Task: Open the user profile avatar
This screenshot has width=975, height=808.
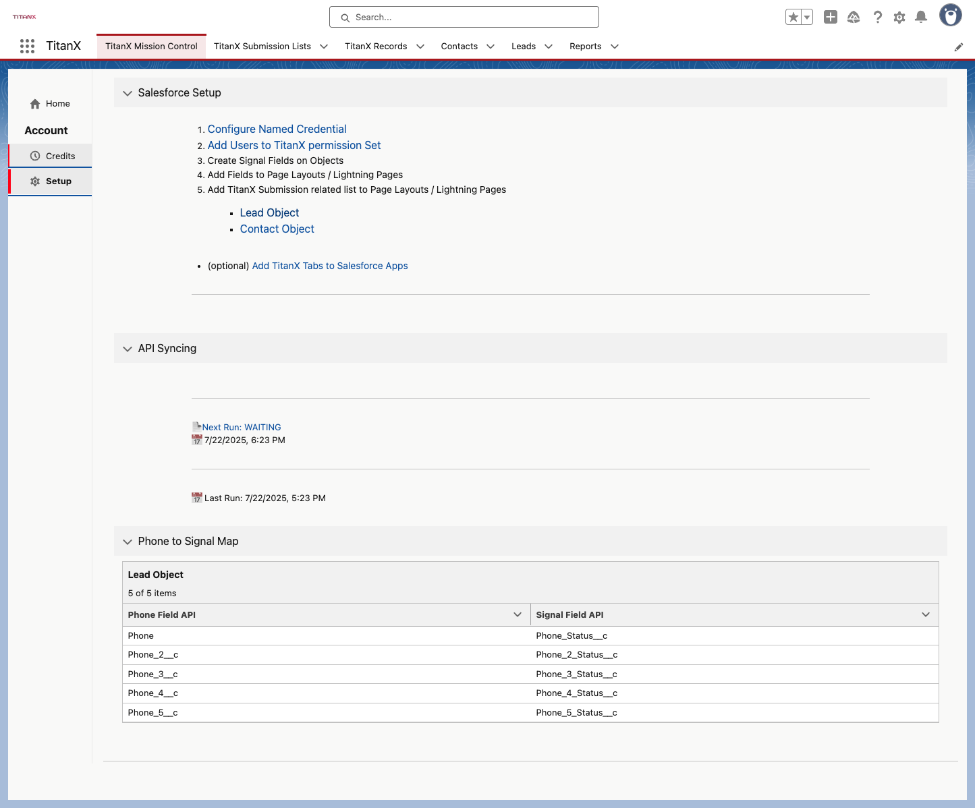Action: point(951,16)
